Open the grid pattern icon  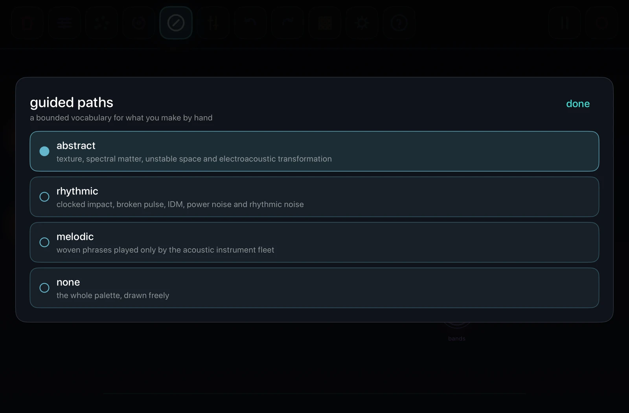click(x=325, y=23)
